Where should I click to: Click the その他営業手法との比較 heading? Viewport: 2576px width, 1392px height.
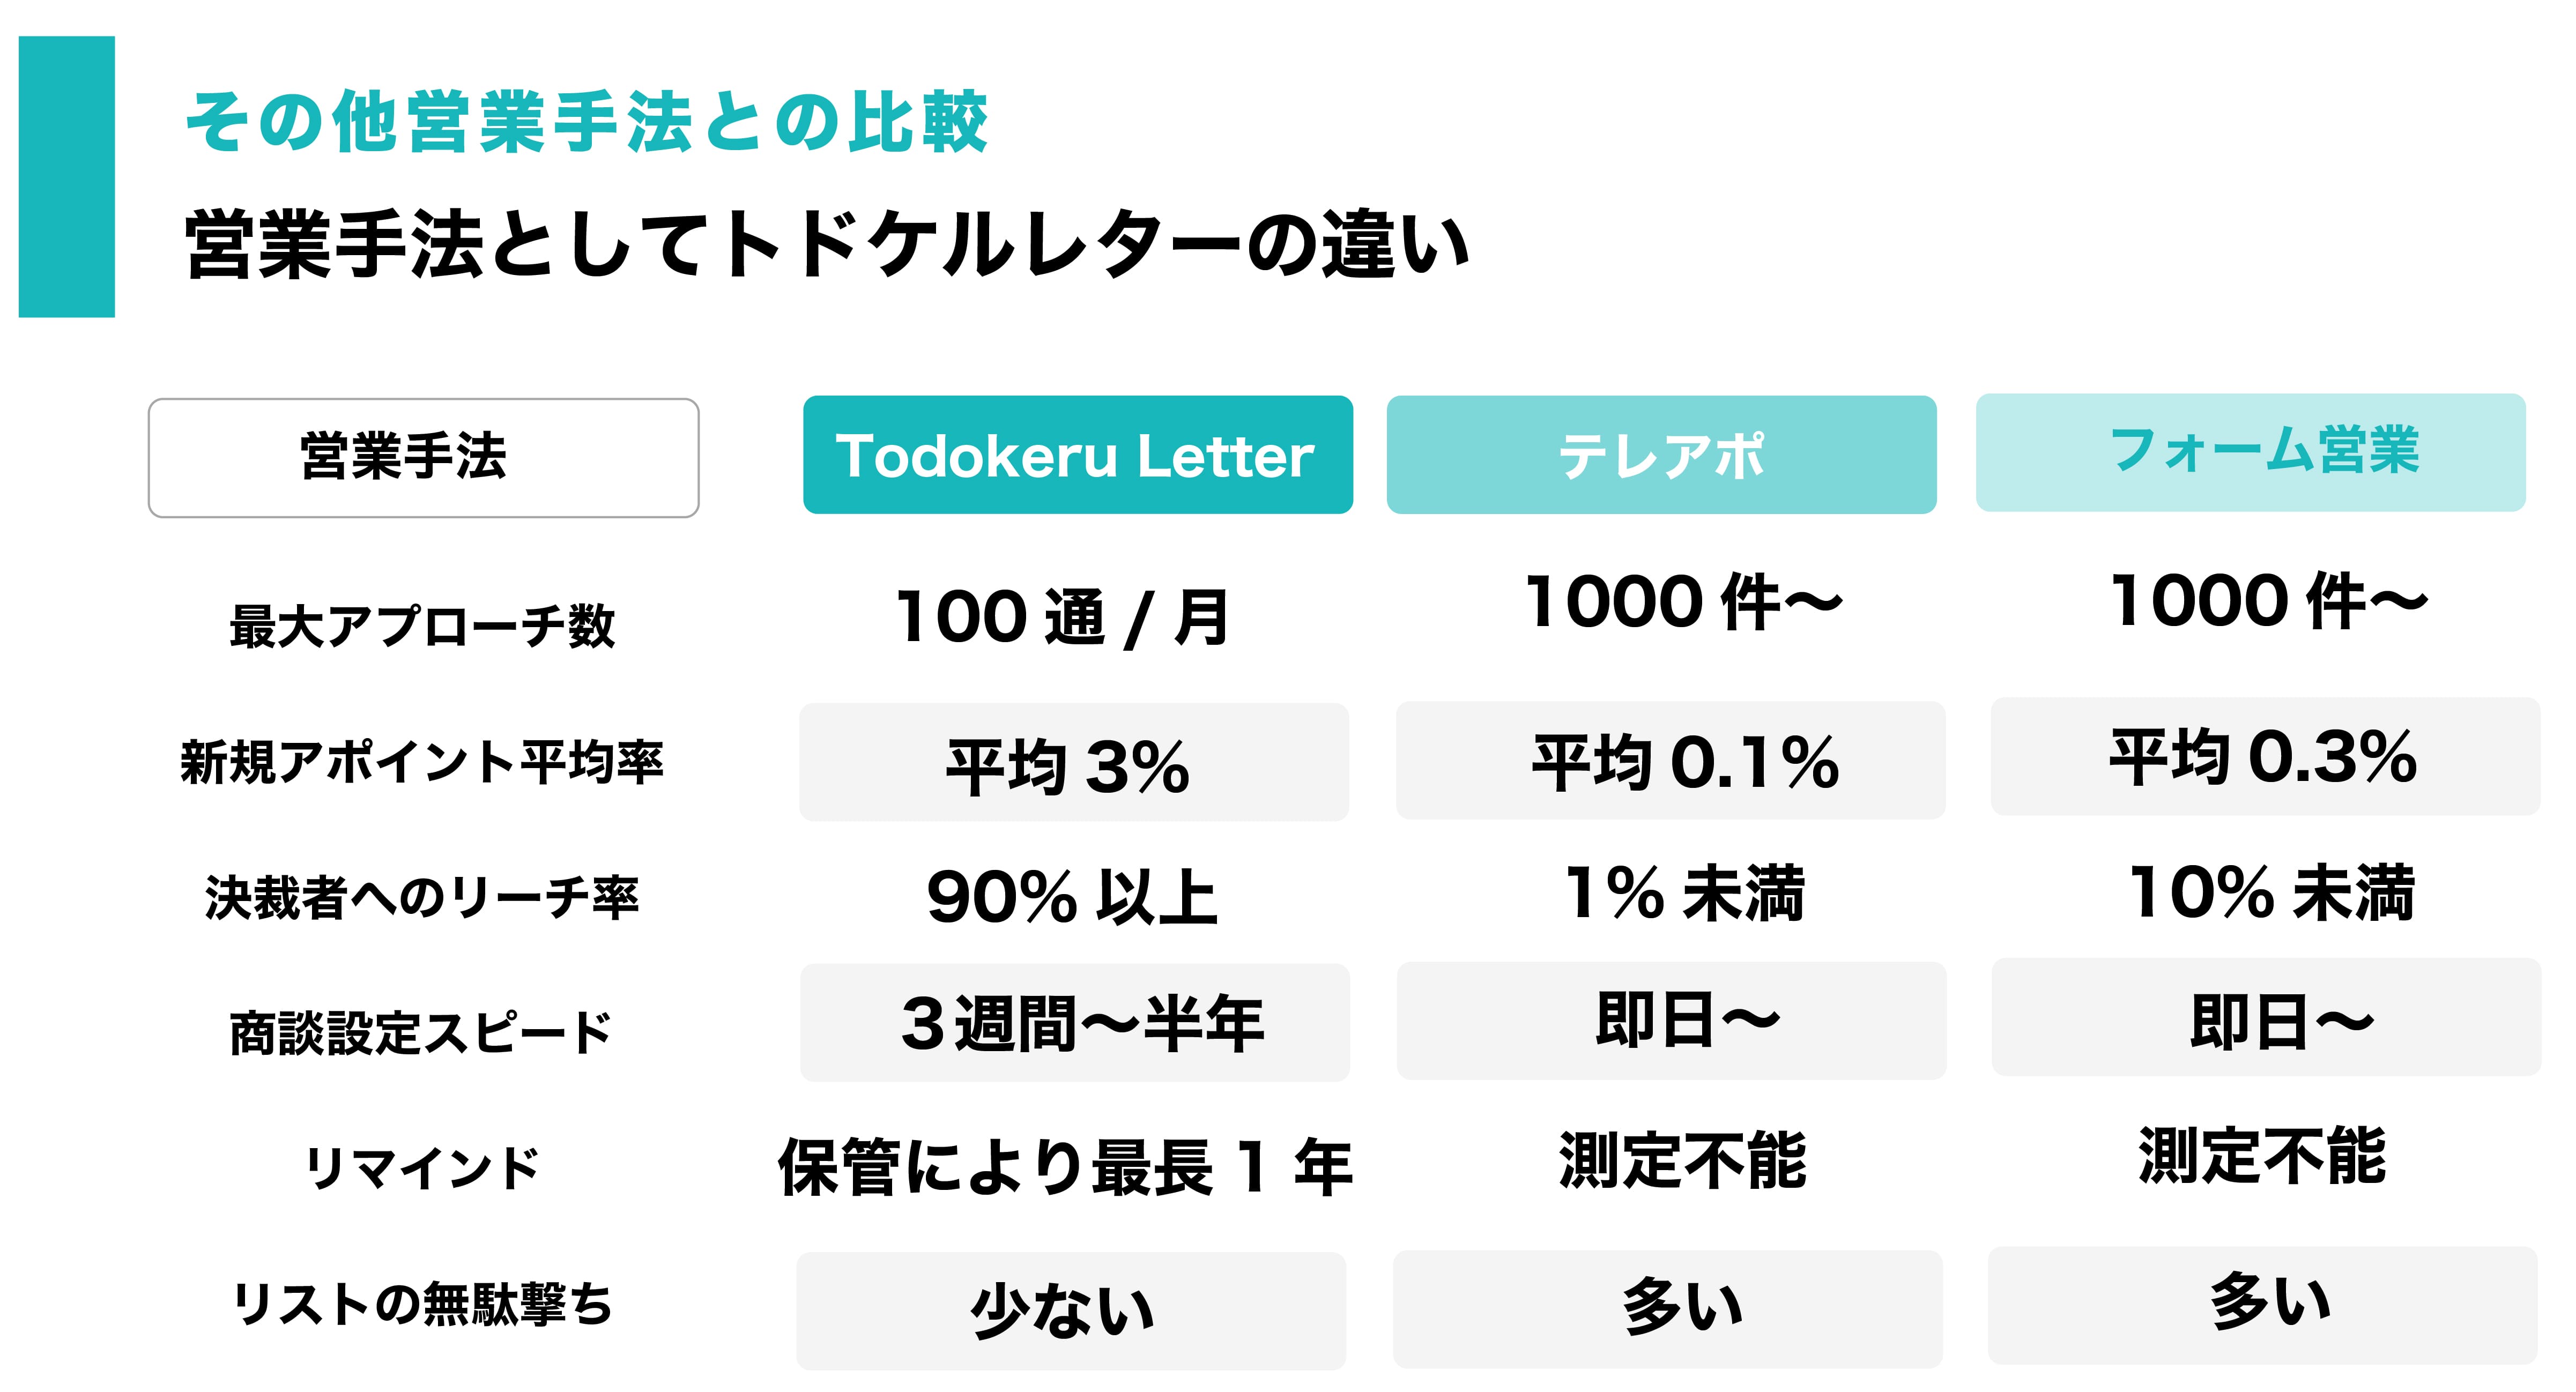coord(588,122)
